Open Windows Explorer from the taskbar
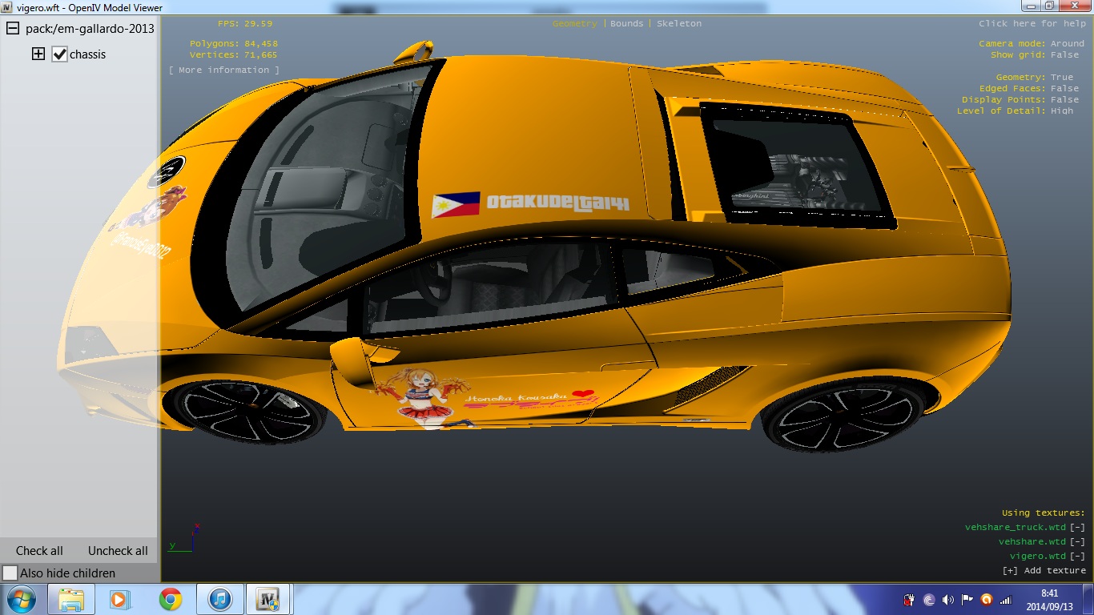The height and width of the screenshot is (615, 1094). [71, 599]
